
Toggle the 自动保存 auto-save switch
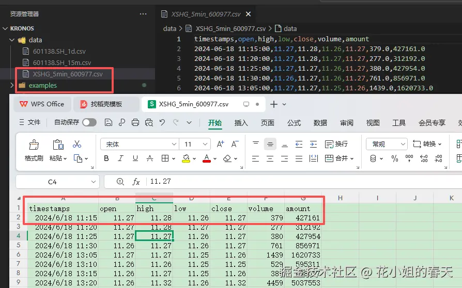[x=89, y=122]
